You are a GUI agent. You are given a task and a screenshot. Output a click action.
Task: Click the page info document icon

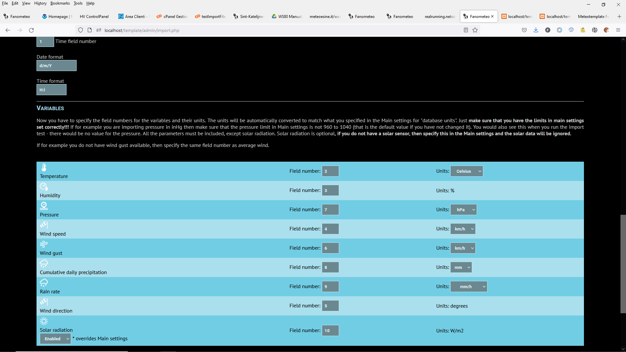pos(90,30)
